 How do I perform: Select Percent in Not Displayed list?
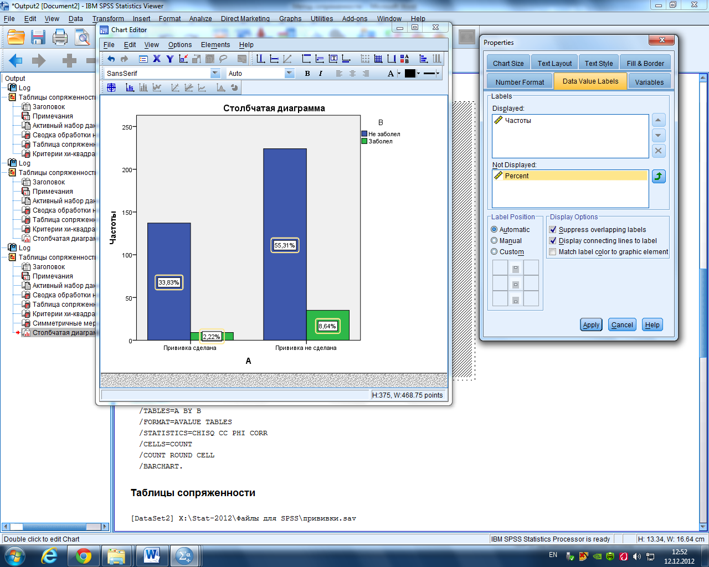coord(570,176)
